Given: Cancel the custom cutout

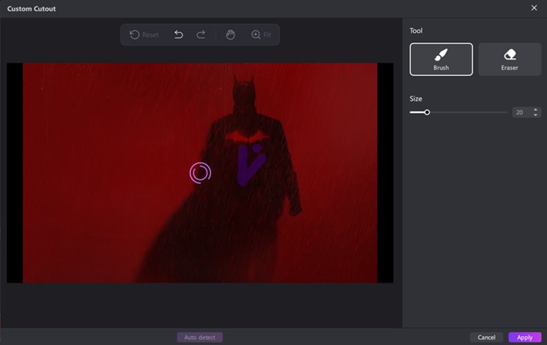Looking at the screenshot, I should 486,337.
